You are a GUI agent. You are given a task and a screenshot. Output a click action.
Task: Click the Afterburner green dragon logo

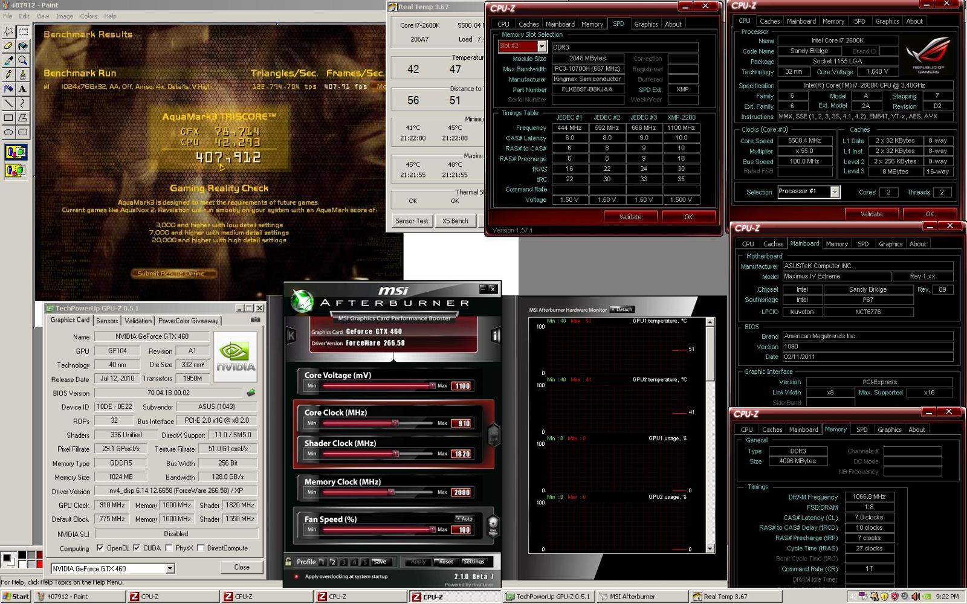pyautogui.click(x=302, y=301)
